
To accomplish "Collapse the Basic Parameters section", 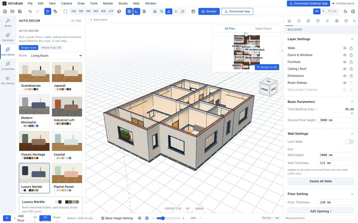I will [x=352, y=102].
